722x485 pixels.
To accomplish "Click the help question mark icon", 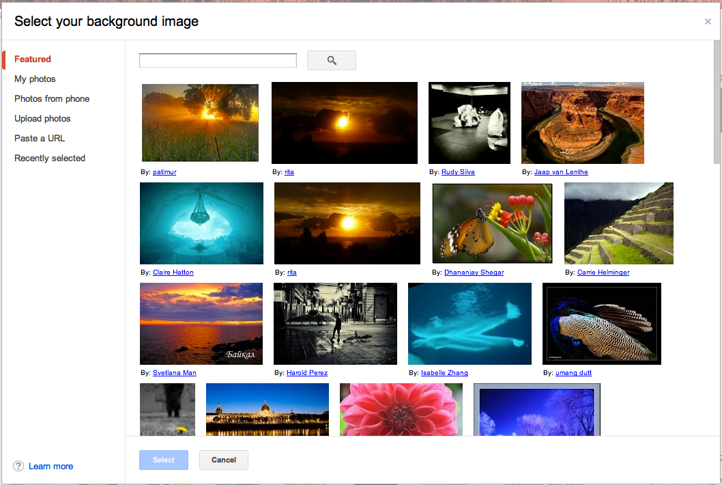I will point(17,466).
